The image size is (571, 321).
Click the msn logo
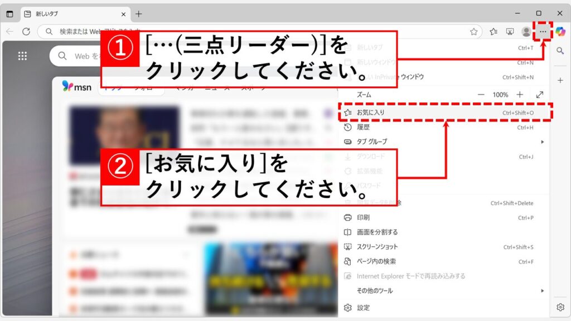pyautogui.click(x=77, y=86)
